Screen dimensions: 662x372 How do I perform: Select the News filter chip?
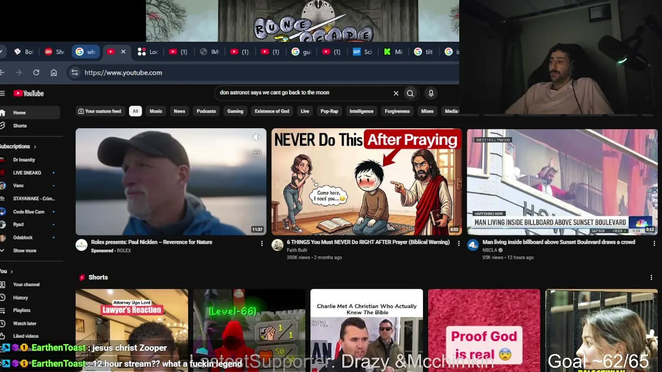[x=179, y=111]
